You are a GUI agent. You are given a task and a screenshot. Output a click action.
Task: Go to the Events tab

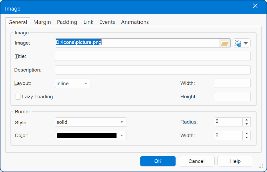coord(107,22)
